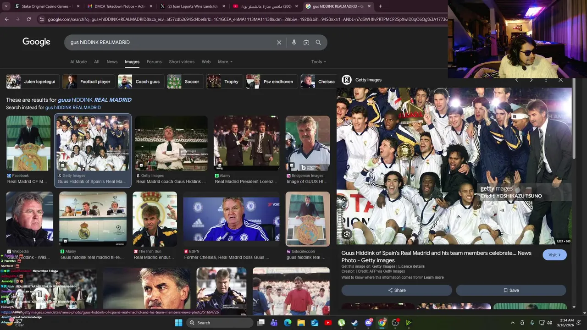The image size is (587, 330).
Task: Show hidden system tray icons
Action: (x=513, y=323)
